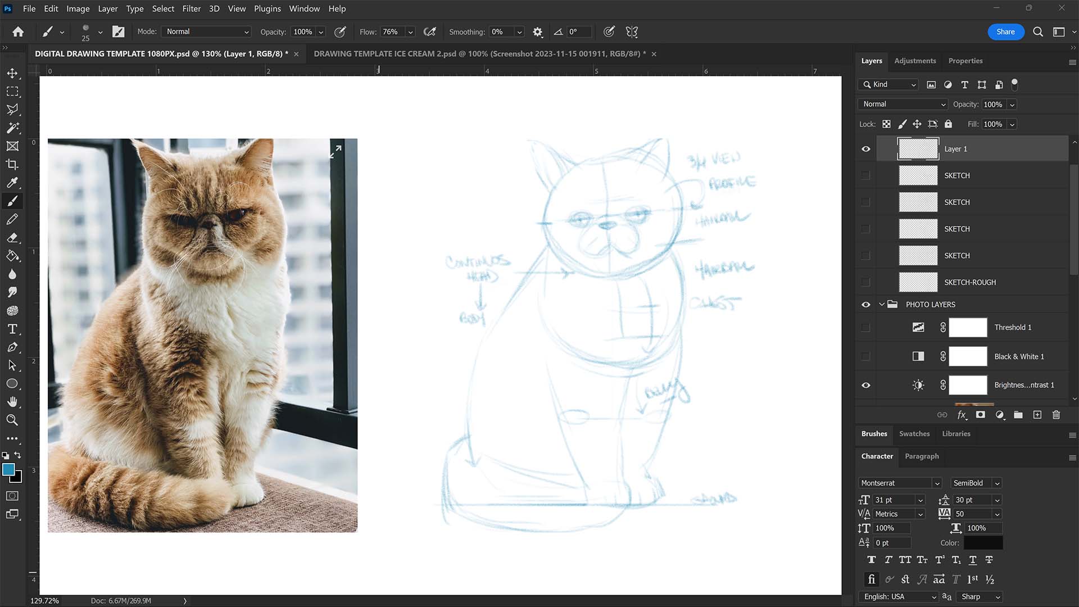
Task: Show the SKETCH-ROUGH layer
Action: tap(866, 282)
